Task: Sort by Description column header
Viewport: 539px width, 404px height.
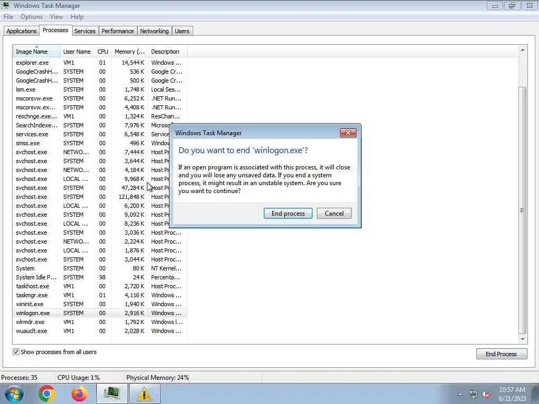Action: pyautogui.click(x=167, y=52)
